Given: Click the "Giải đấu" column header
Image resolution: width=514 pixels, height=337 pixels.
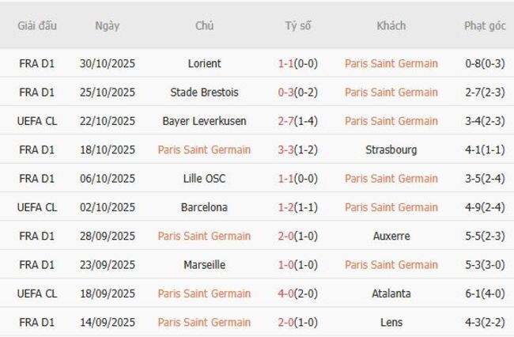Looking at the screenshot, I should click(x=37, y=25).
